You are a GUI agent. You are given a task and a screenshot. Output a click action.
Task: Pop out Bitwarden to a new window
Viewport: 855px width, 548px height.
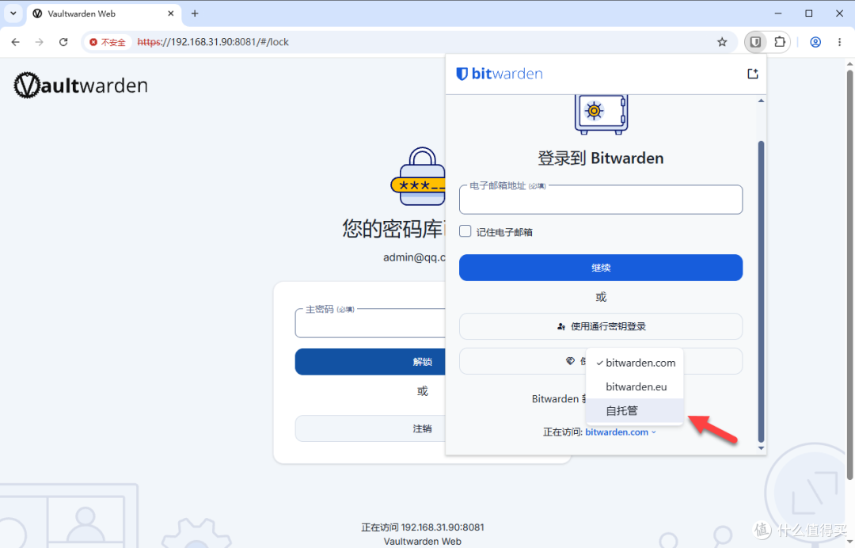[x=753, y=74]
